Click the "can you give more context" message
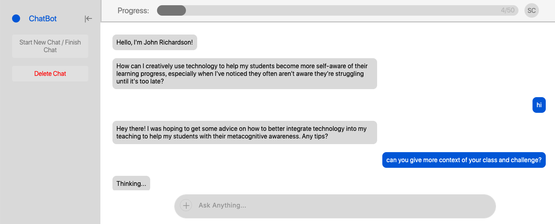Viewport: 555px width, 224px height. pos(463,160)
